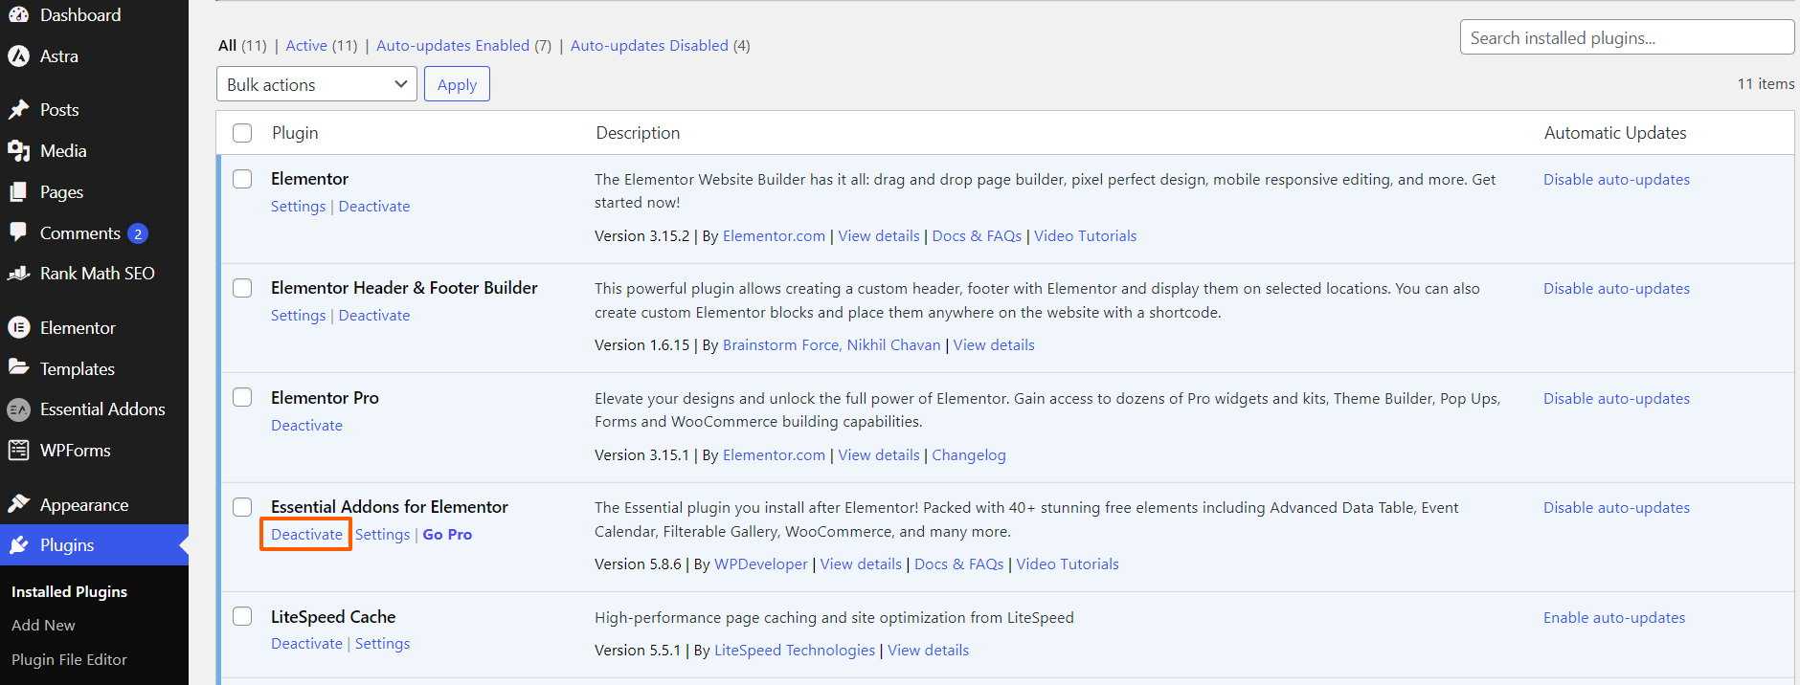Open Rank Math SEO chart icon

pos(19,274)
